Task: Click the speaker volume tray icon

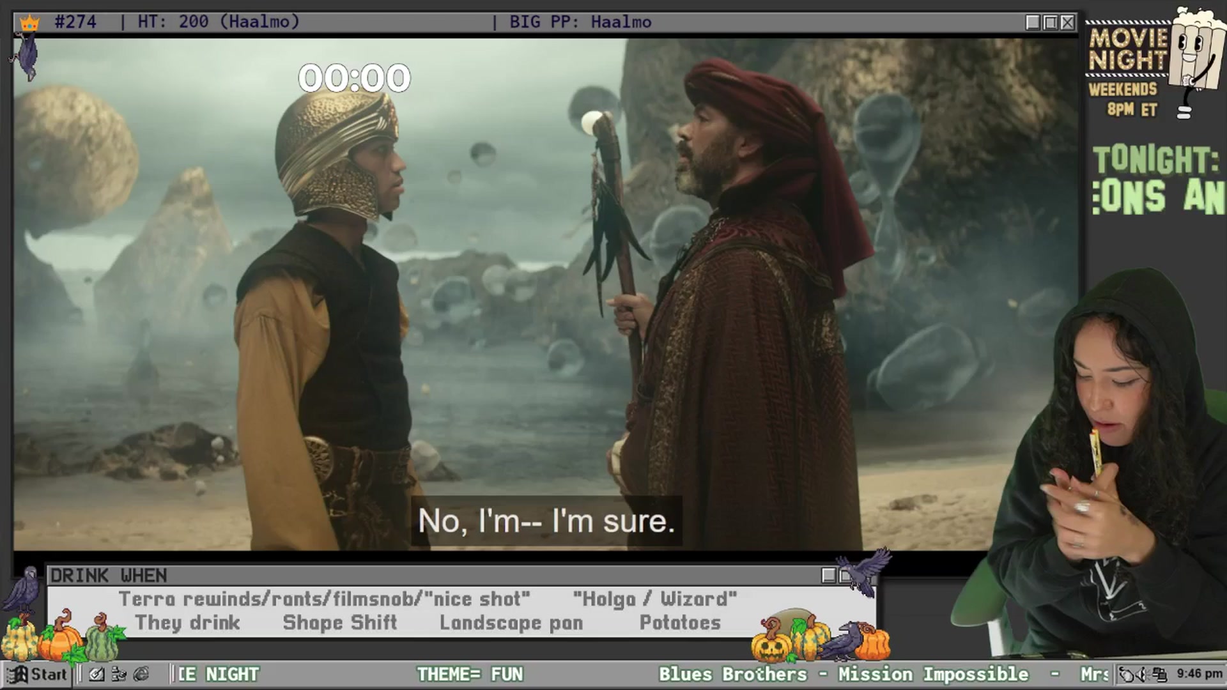Action: point(1143,674)
